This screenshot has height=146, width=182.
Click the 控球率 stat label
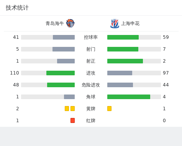(x=91, y=37)
